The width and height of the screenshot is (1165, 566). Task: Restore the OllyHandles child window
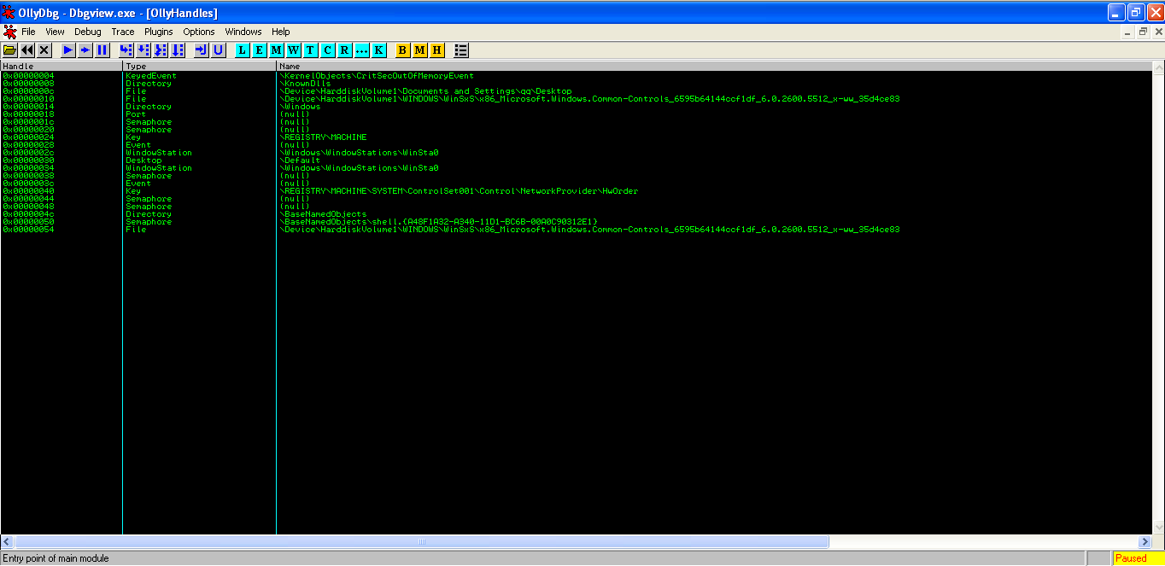click(1143, 32)
